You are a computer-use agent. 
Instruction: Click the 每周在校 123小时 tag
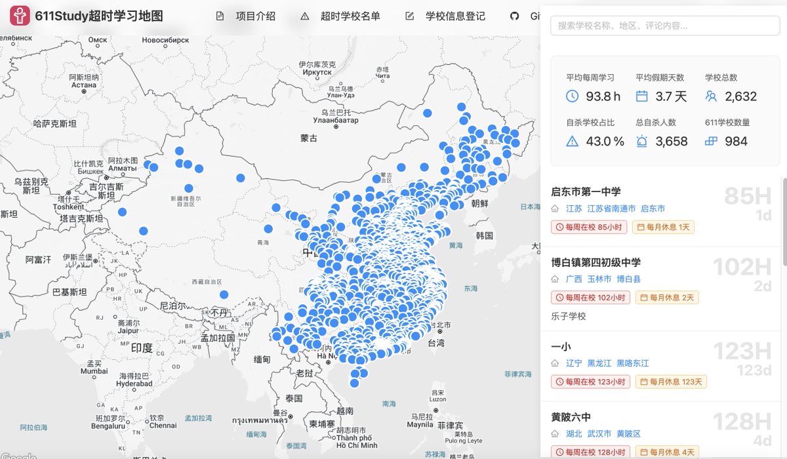590,382
